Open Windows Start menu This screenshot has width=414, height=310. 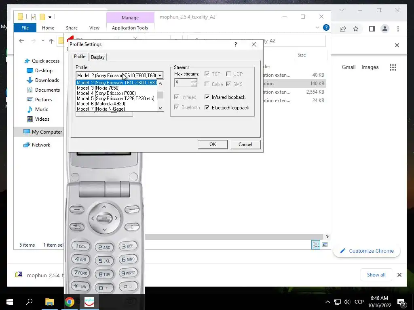(10, 302)
